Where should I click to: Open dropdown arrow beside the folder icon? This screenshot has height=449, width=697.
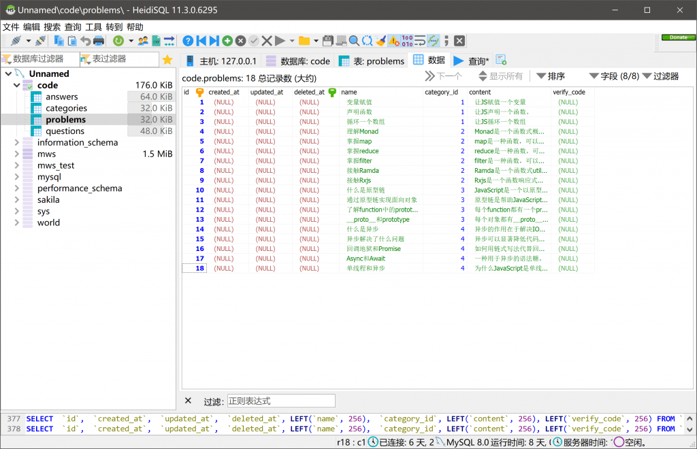316,41
